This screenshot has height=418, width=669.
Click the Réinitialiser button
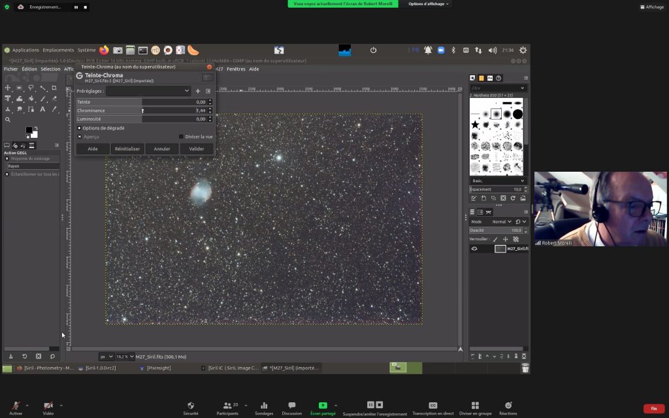(x=127, y=149)
